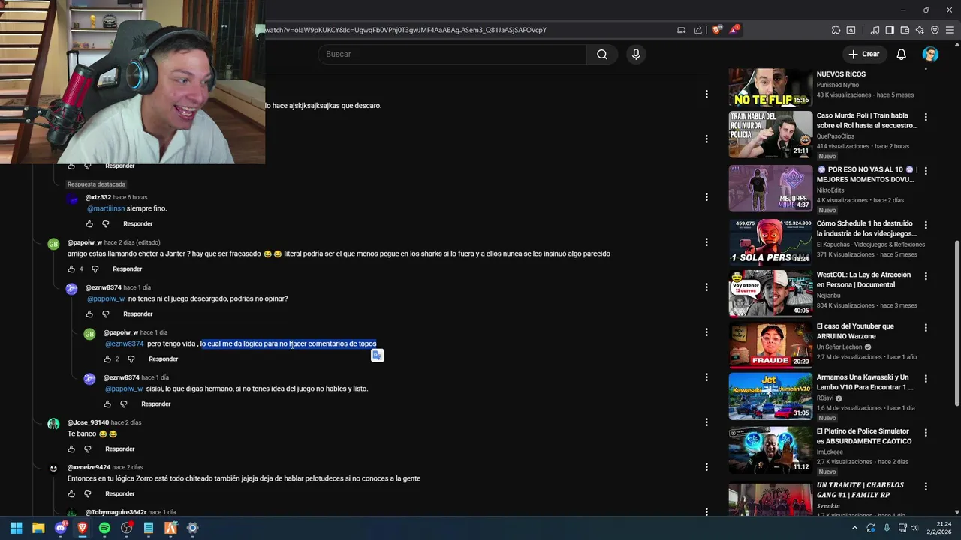
Task: Open the Brave Wallet icon
Action: point(905,30)
